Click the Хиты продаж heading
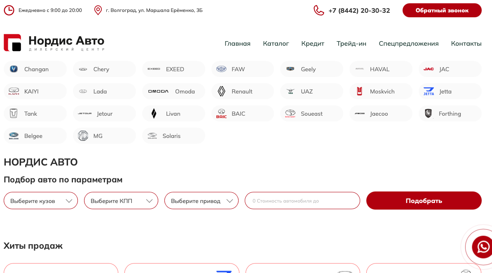This screenshot has height=273, width=492. click(33, 246)
